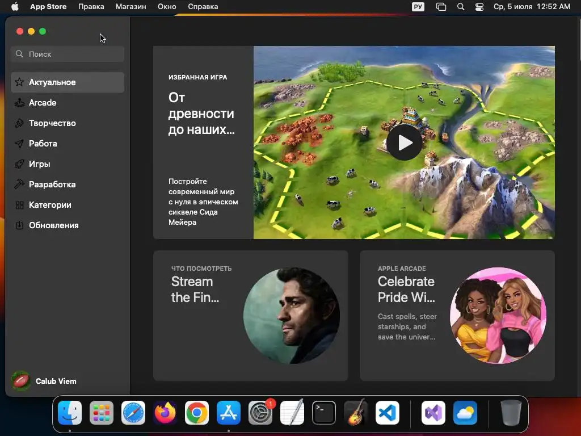Open the Разработка section
The width and height of the screenshot is (581, 436).
coord(68,185)
